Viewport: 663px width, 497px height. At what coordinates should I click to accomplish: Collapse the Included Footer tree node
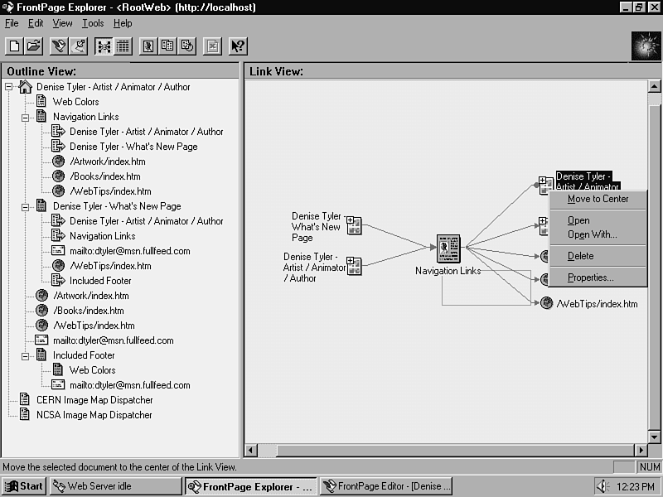(x=26, y=355)
